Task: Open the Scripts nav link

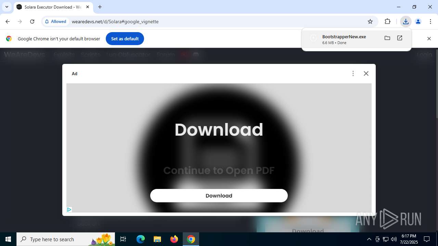Action: pos(90,55)
